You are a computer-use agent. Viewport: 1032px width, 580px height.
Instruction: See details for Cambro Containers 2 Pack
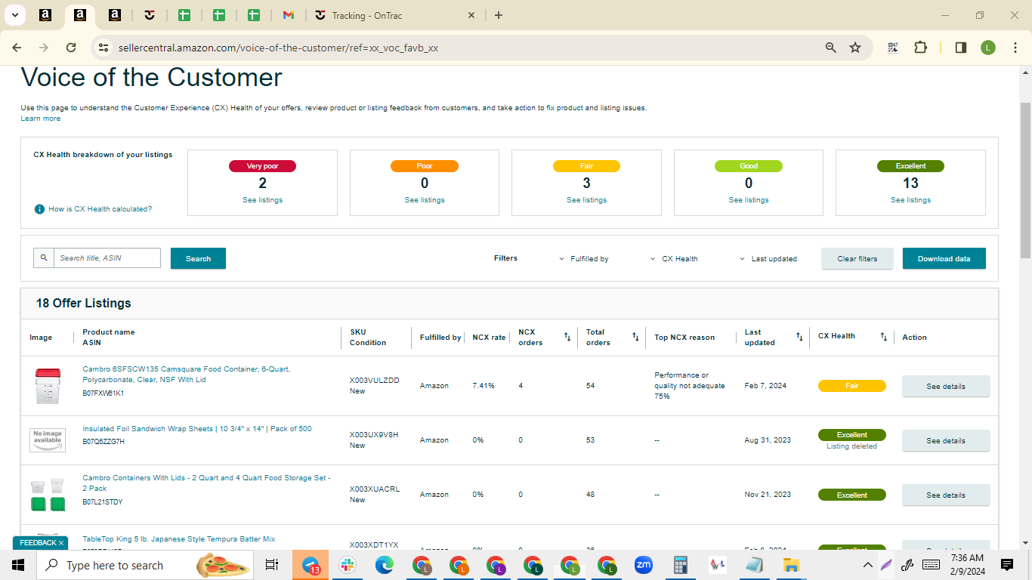click(x=946, y=495)
